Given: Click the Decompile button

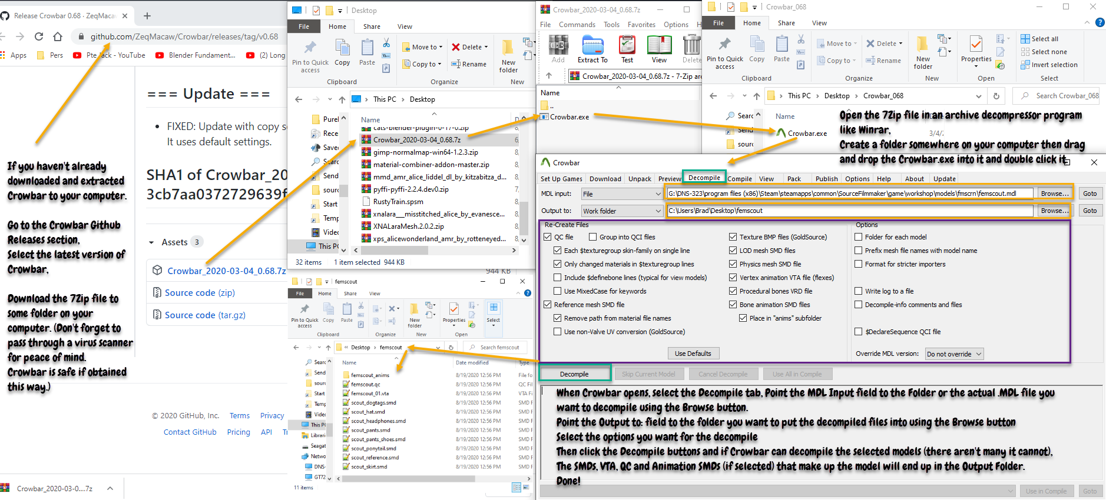Looking at the screenshot, I should pyautogui.click(x=574, y=374).
